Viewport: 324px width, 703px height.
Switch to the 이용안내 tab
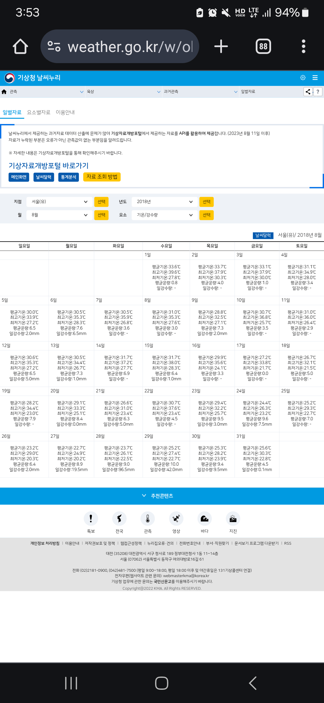click(65, 112)
